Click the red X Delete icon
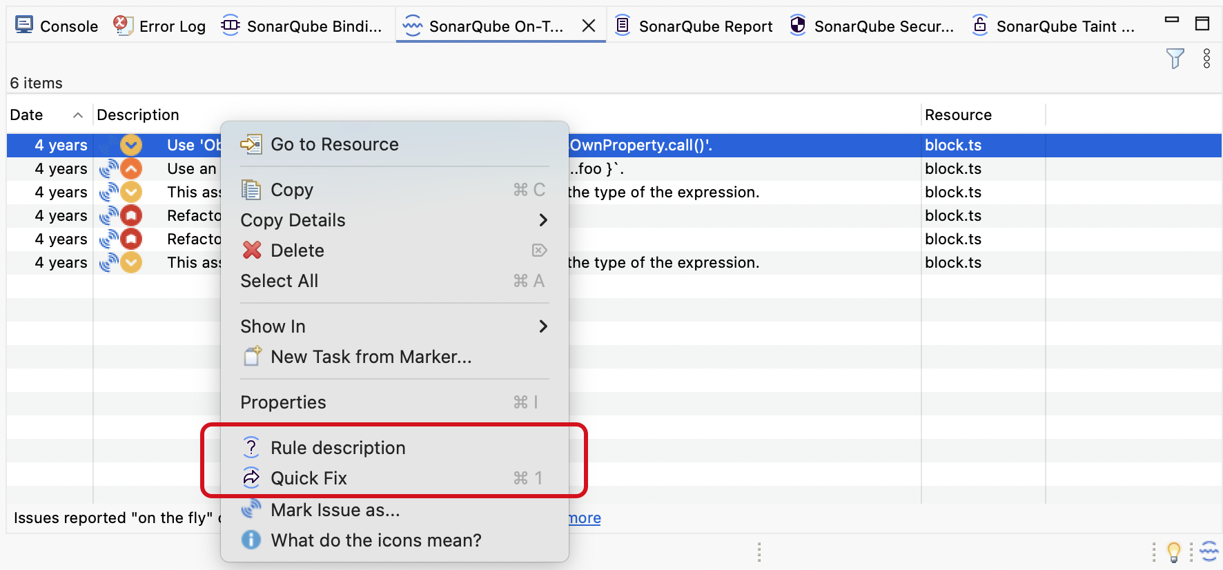 pyautogui.click(x=252, y=250)
